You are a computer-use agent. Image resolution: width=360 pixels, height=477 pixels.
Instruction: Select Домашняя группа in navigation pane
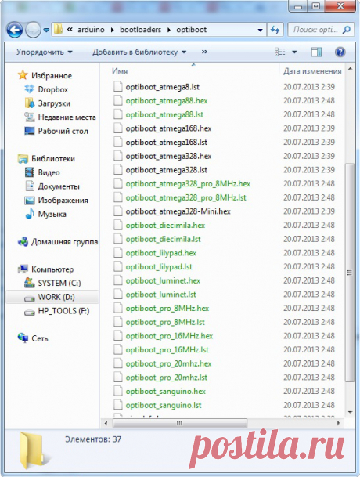point(64,242)
